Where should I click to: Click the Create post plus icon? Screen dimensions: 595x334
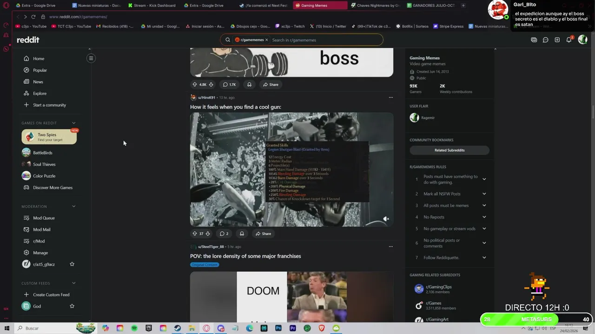(557, 40)
